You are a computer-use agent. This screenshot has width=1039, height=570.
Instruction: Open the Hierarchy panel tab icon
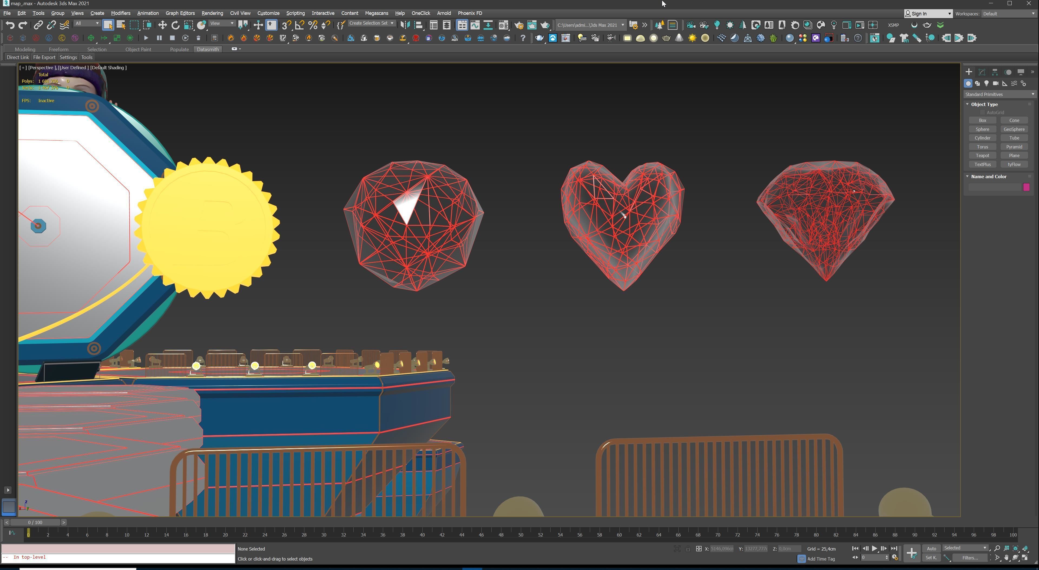click(995, 72)
